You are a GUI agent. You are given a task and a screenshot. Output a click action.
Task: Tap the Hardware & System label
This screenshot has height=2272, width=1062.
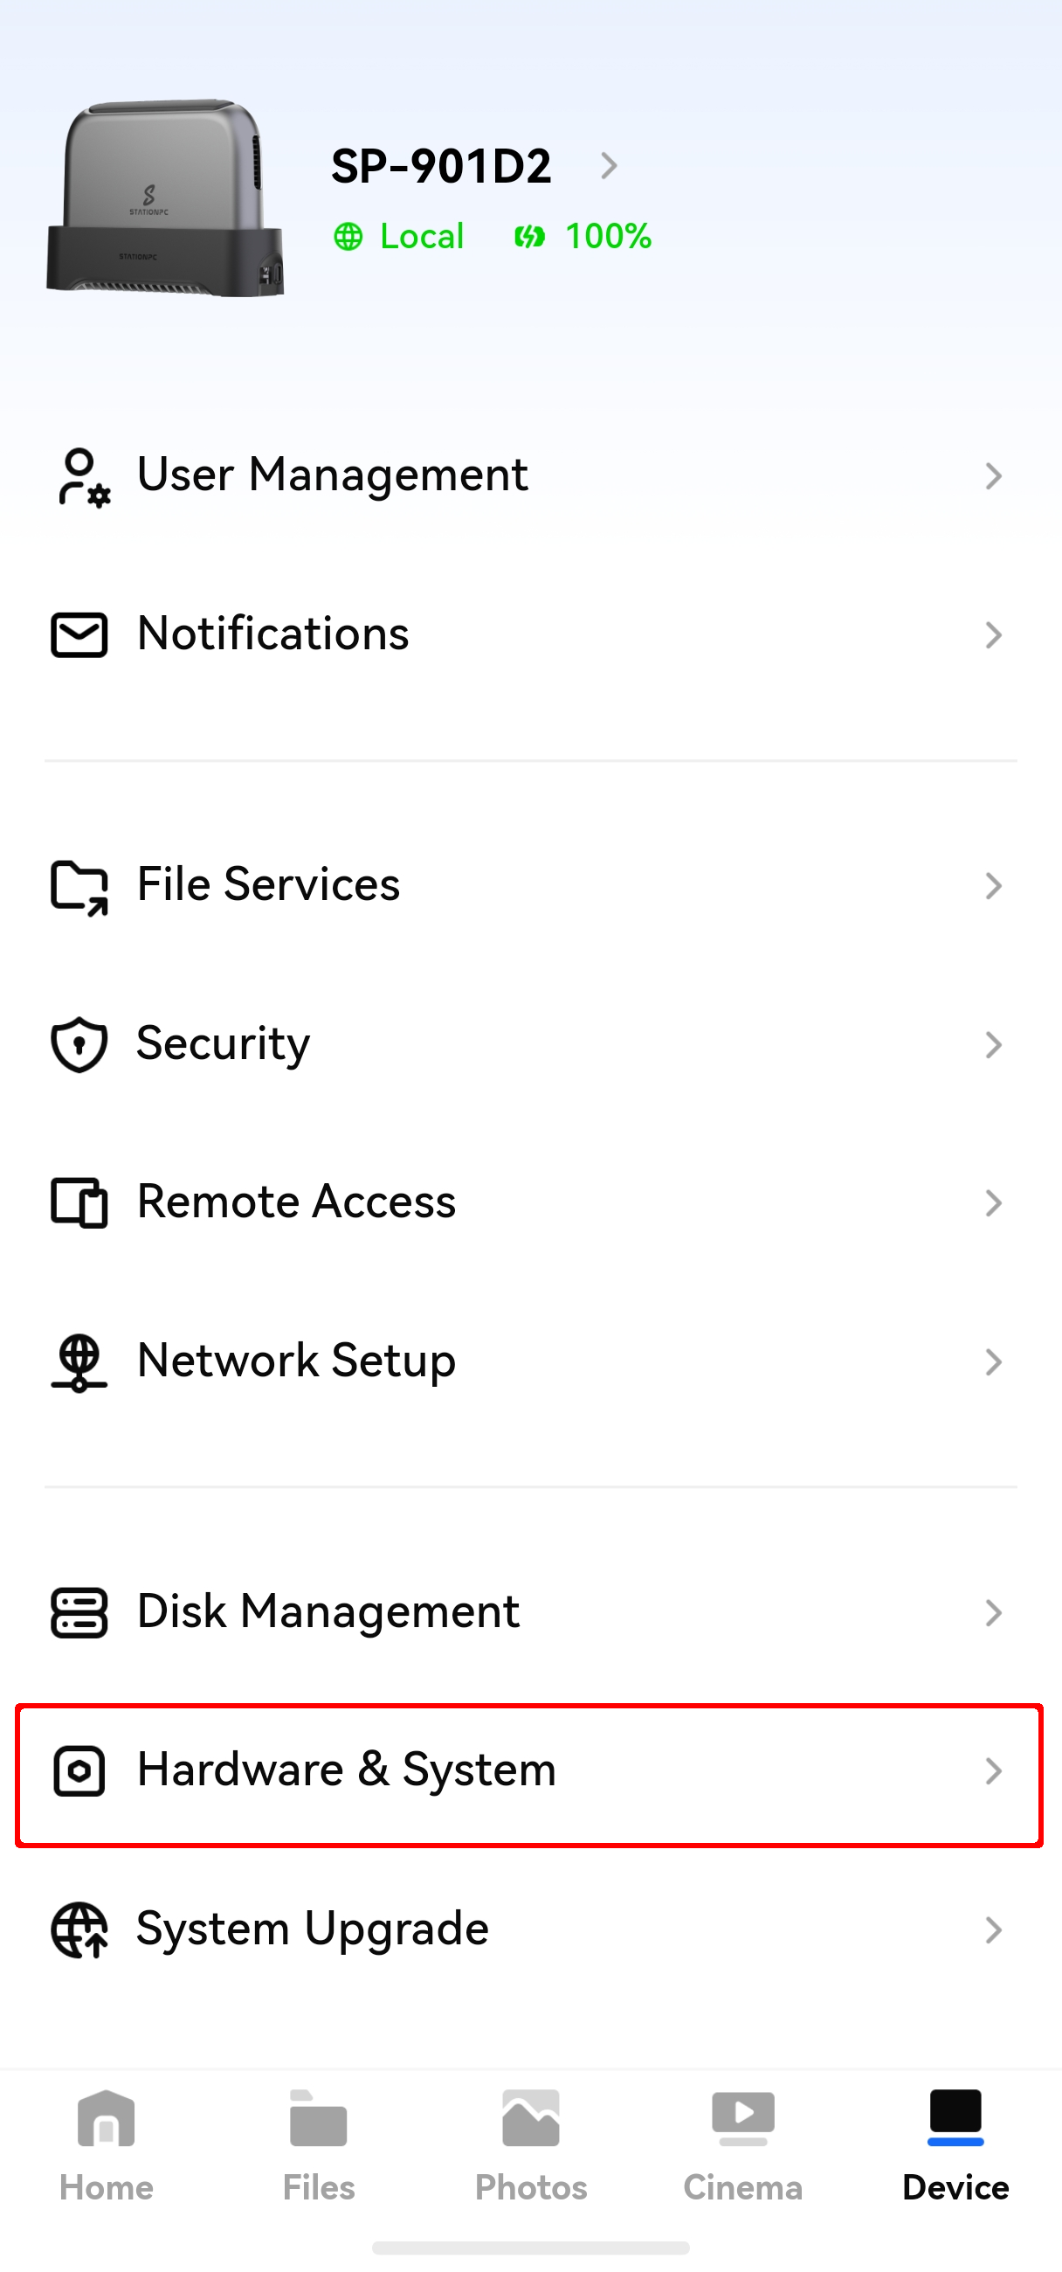(347, 1770)
